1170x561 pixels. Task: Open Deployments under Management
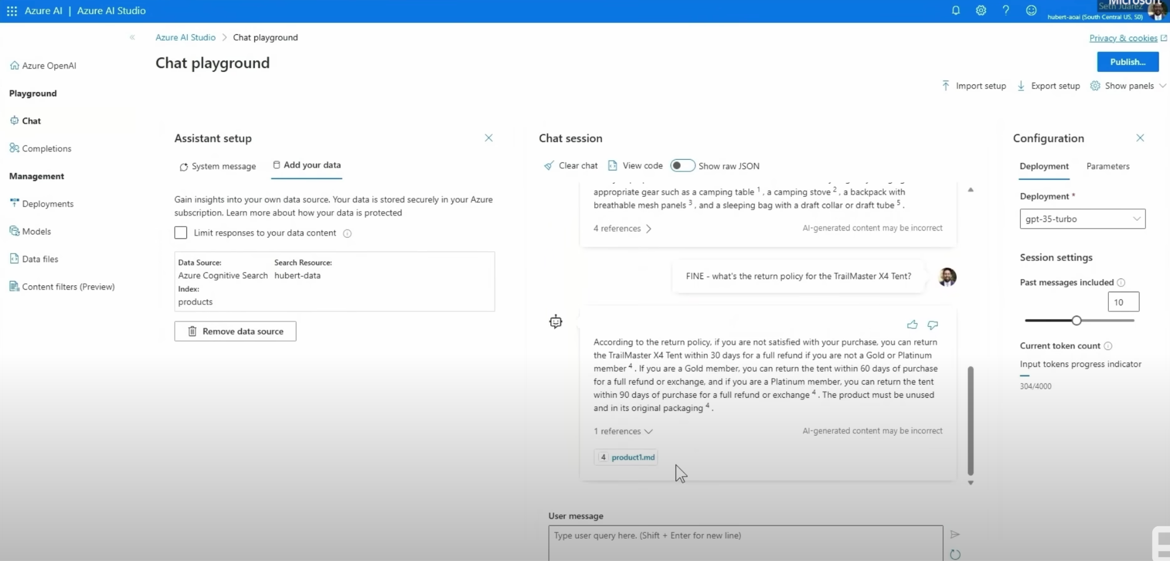click(42, 204)
